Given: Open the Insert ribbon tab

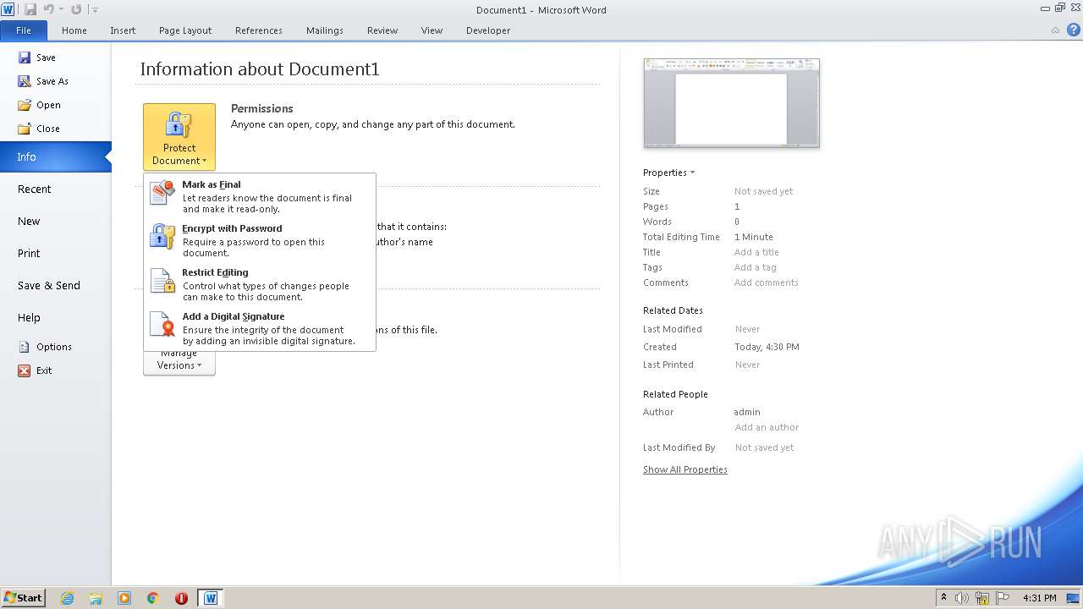Looking at the screenshot, I should point(123,30).
